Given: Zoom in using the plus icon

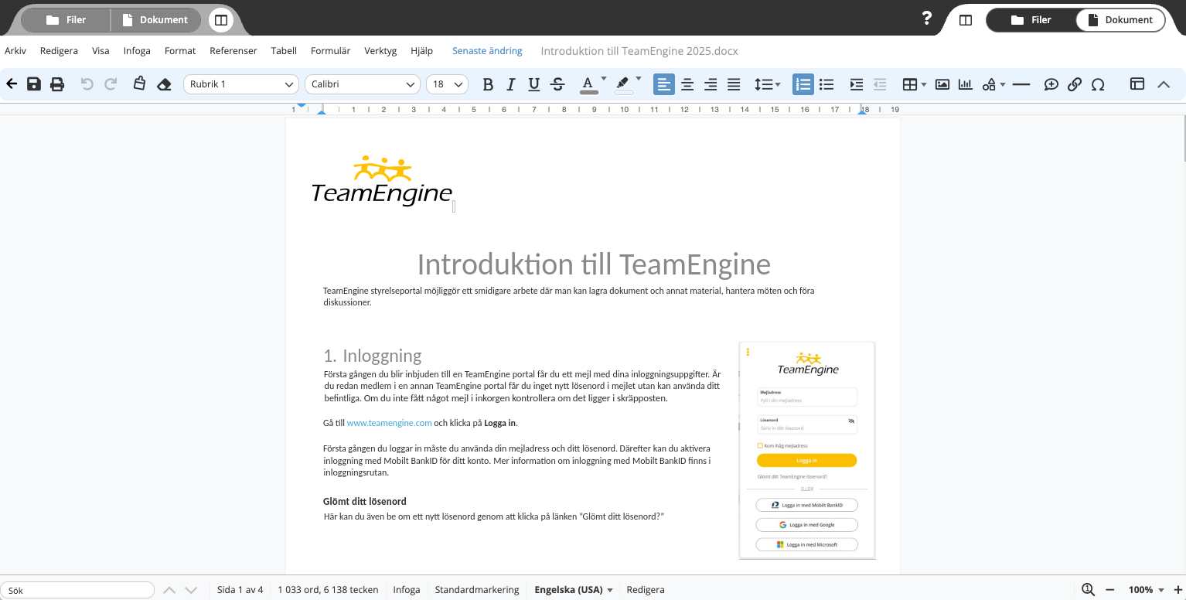Looking at the screenshot, I should (x=1178, y=590).
